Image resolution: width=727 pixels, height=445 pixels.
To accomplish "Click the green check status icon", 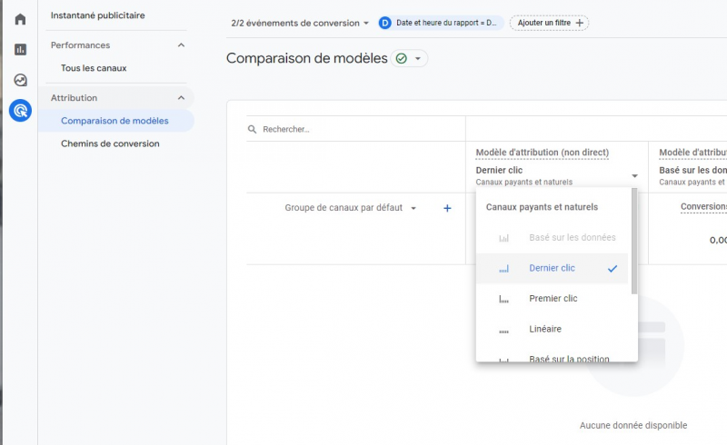I will point(402,58).
